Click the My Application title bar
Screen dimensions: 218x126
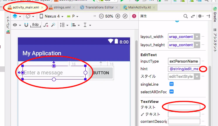[74, 53]
